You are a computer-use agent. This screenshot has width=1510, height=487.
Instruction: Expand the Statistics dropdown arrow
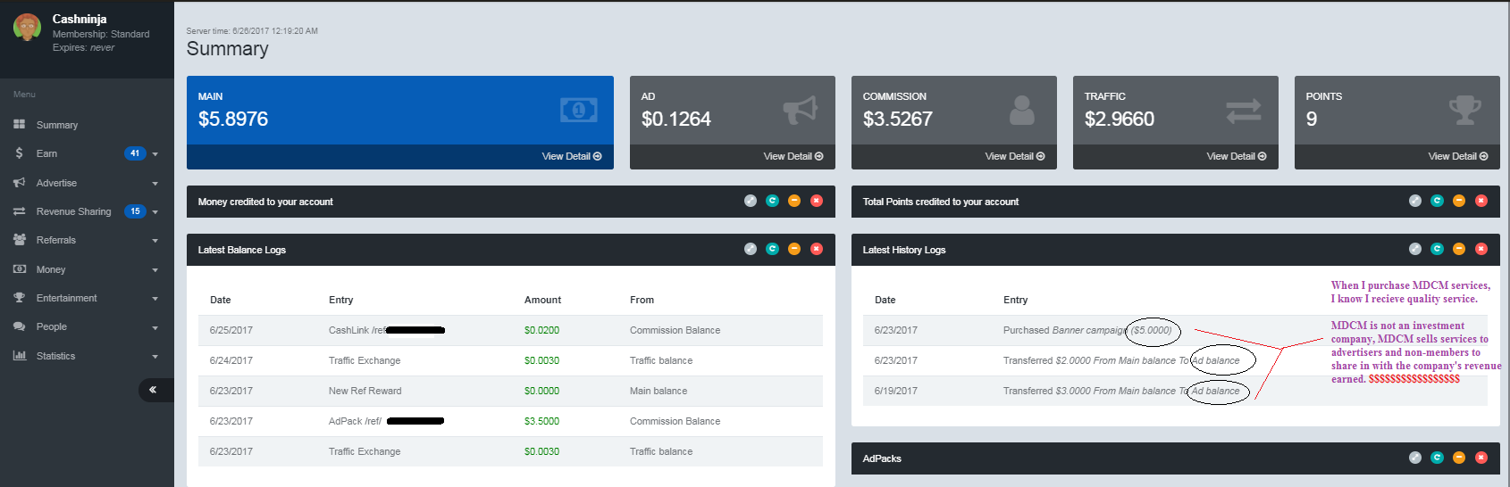point(155,357)
